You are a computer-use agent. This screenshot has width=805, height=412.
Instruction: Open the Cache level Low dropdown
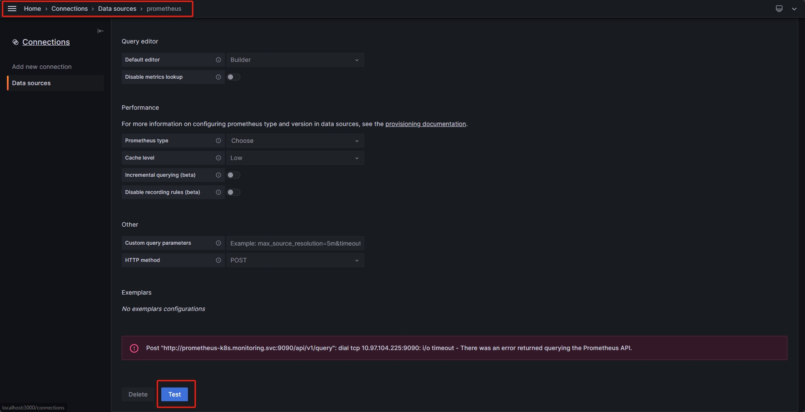pos(295,158)
